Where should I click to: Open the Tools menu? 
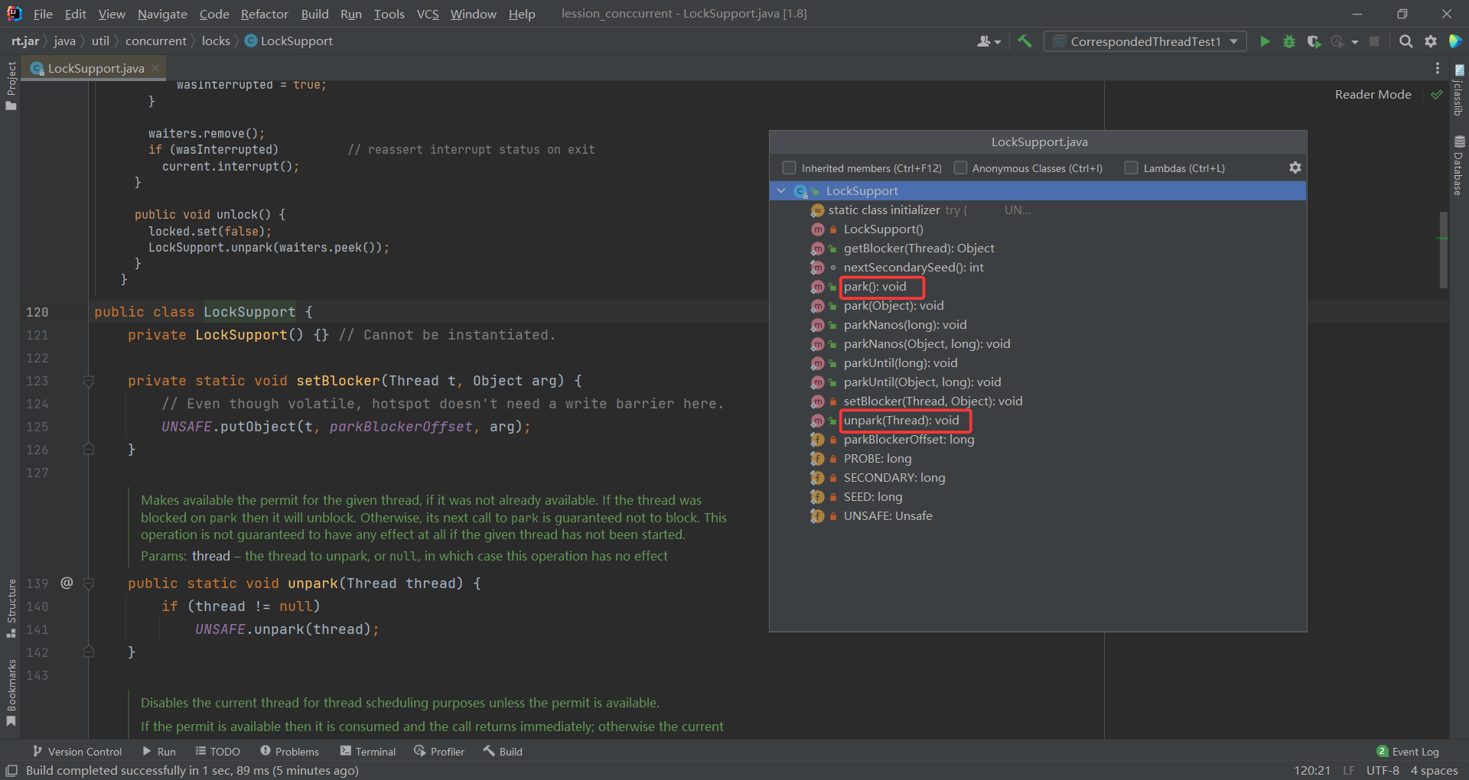click(x=389, y=14)
